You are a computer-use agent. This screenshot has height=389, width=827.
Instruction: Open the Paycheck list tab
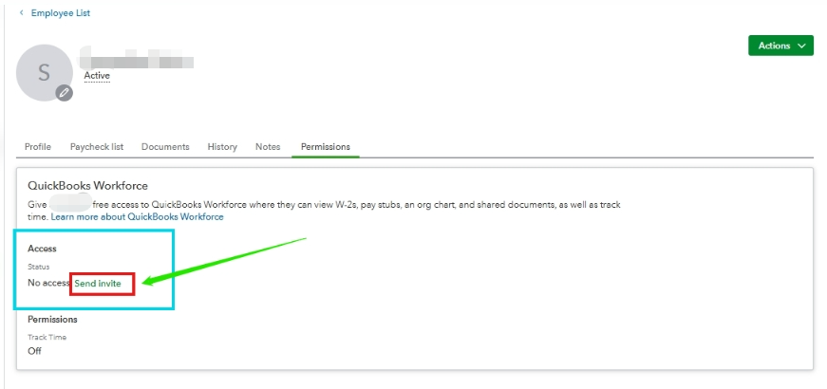(x=97, y=147)
